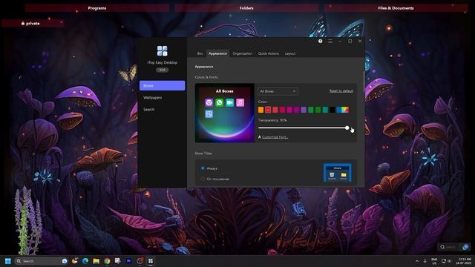Pick the blue color swatch
The height and width of the screenshot is (267, 475).
pyautogui.click(x=339, y=110)
